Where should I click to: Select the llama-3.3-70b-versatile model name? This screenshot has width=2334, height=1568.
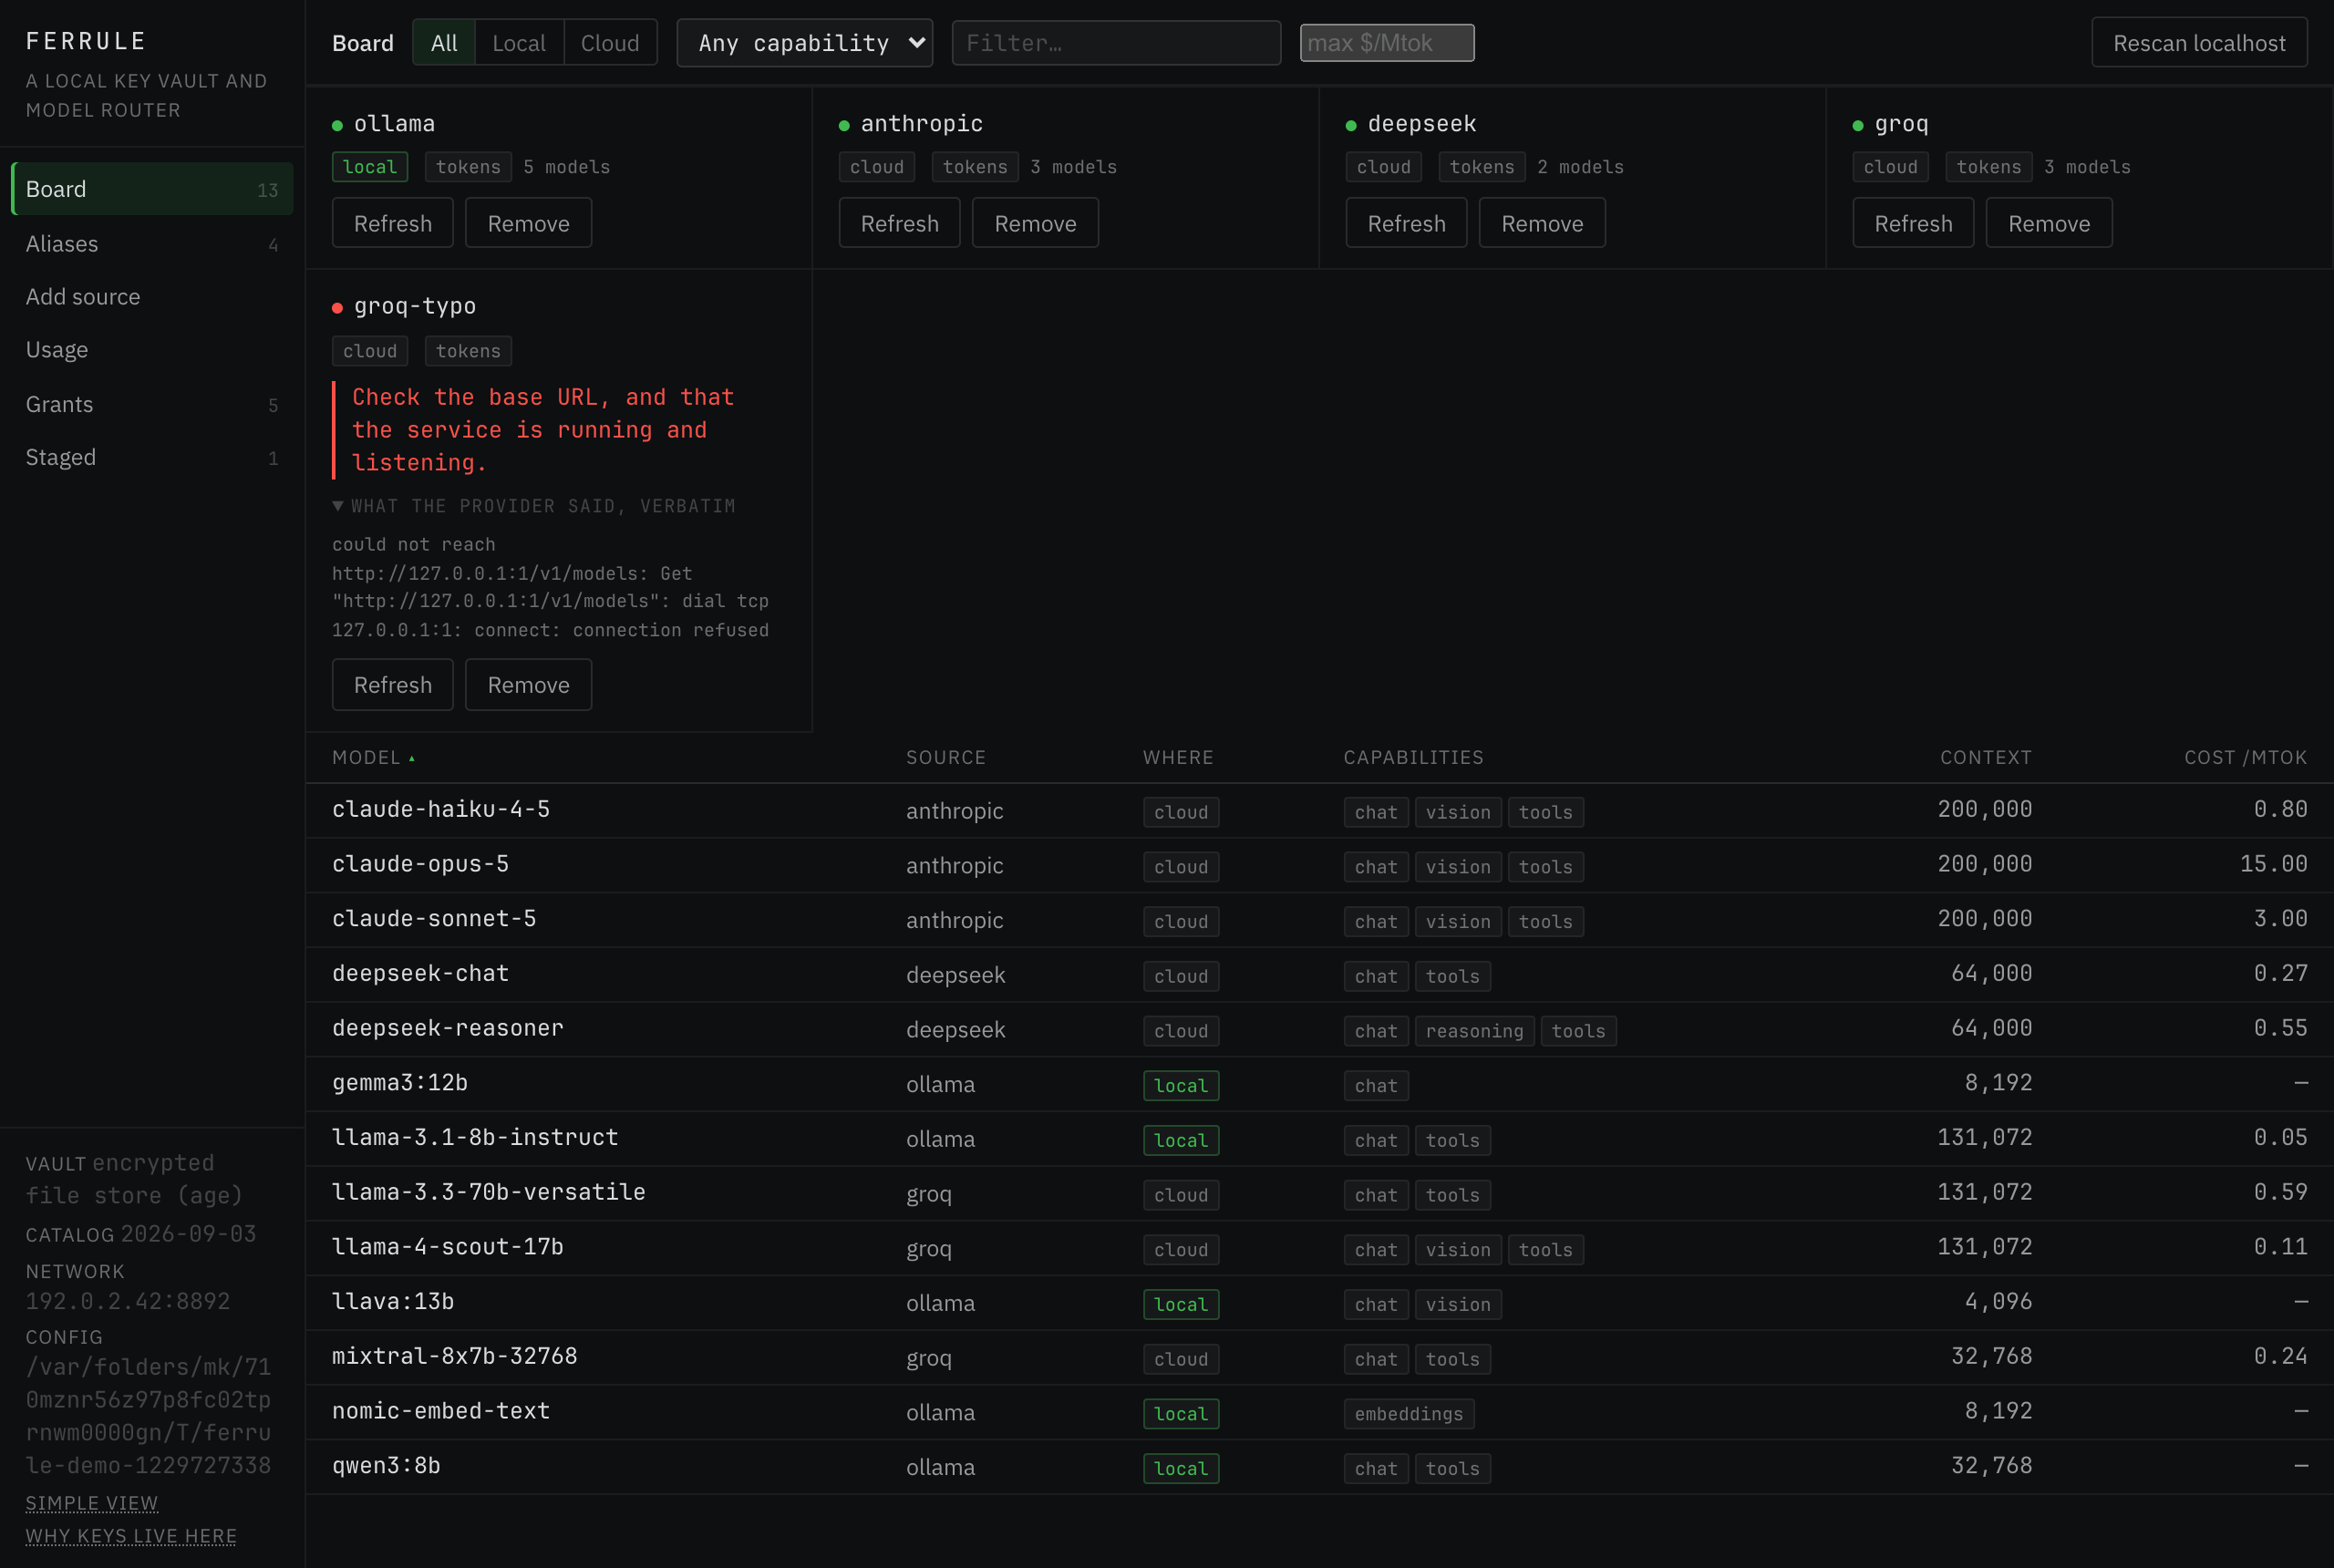point(488,1192)
